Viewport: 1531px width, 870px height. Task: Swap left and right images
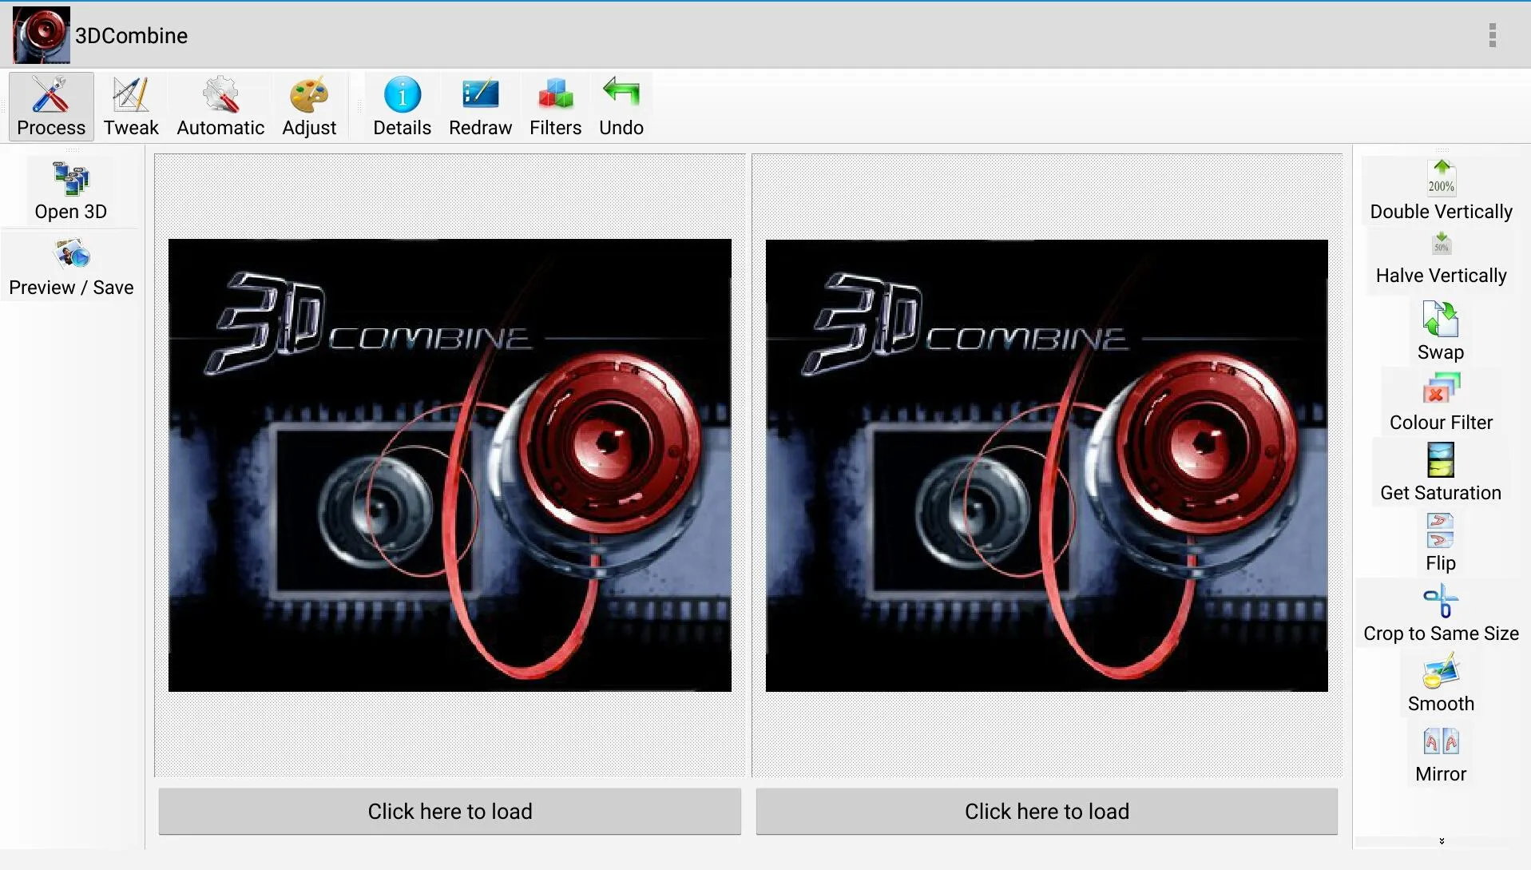click(1441, 332)
